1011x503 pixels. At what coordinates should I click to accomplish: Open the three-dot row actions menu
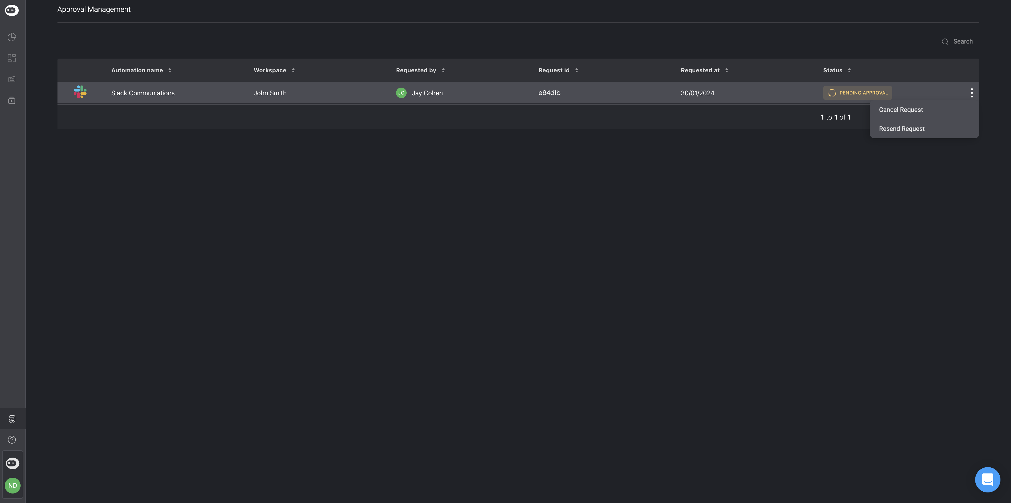coord(972,93)
